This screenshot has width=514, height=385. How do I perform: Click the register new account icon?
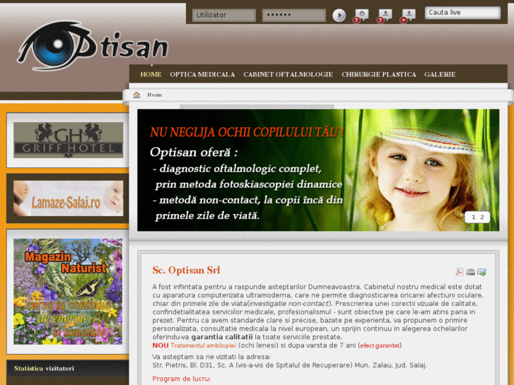point(408,16)
